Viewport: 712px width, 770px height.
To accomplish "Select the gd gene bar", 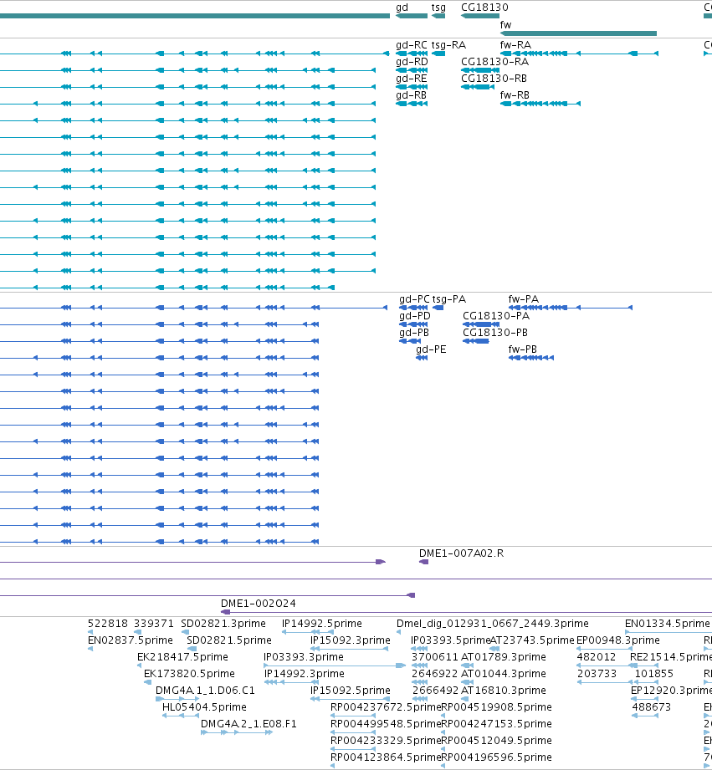I will pyautogui.click(x=412, y=16).
